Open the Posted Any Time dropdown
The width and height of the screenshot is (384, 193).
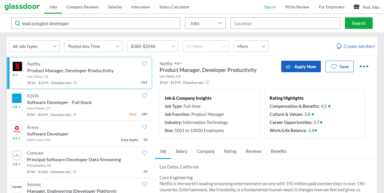pyautogui.click(x=94, y=46)
